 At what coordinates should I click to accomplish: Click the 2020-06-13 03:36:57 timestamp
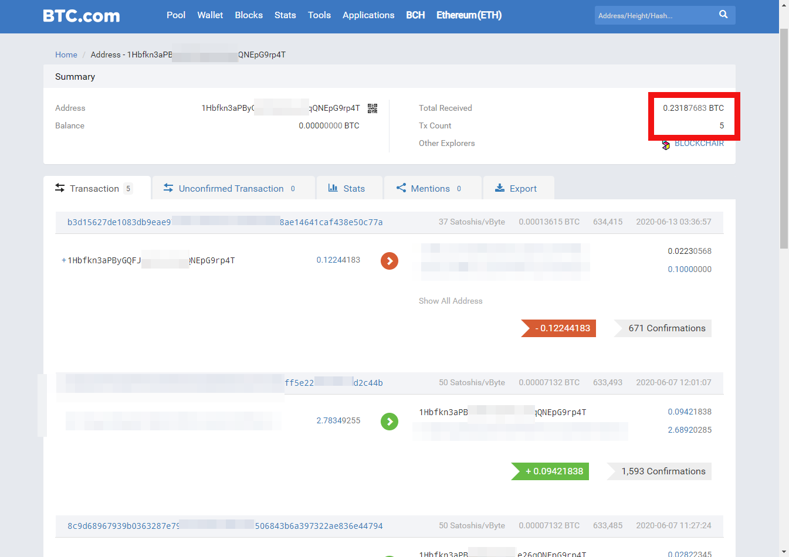coord(673,222)
